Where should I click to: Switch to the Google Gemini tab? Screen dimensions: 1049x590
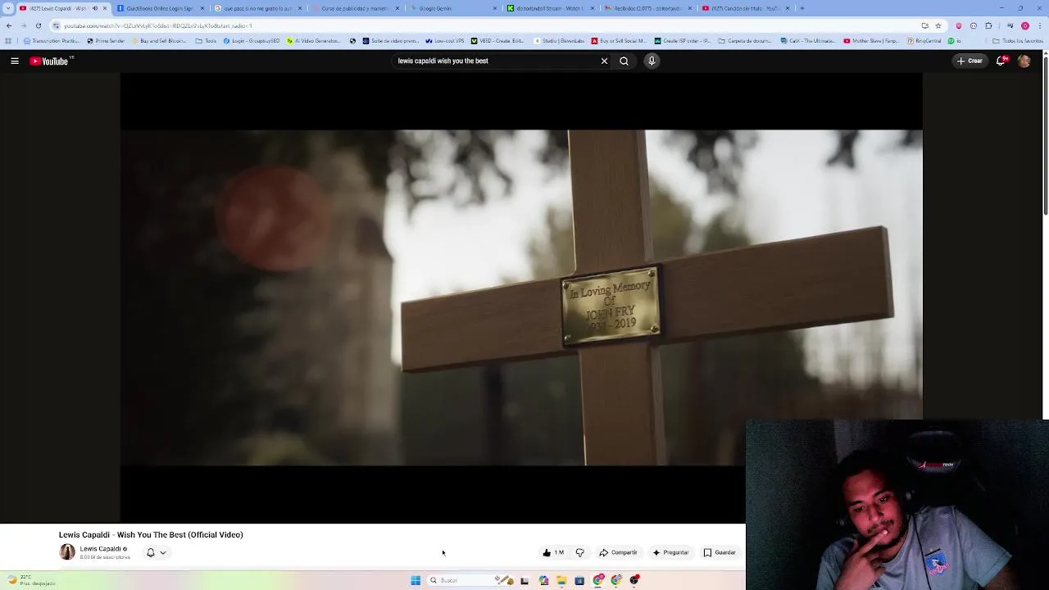pyautogui.click(x=453, y=8)
